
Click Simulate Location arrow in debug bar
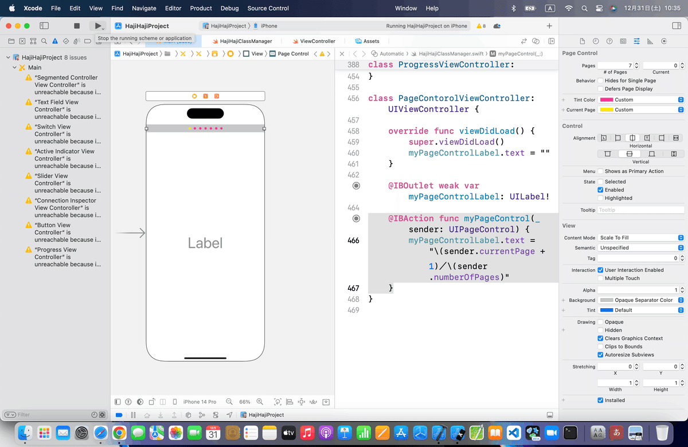pyautogui.click(x=229, y=415)
